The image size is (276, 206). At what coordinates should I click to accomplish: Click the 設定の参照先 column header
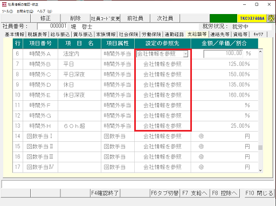(162, 43)
